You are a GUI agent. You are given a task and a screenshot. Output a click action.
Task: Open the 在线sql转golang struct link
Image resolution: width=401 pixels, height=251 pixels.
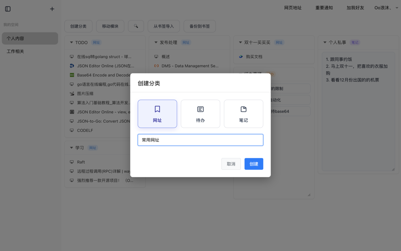coord(104,57)
